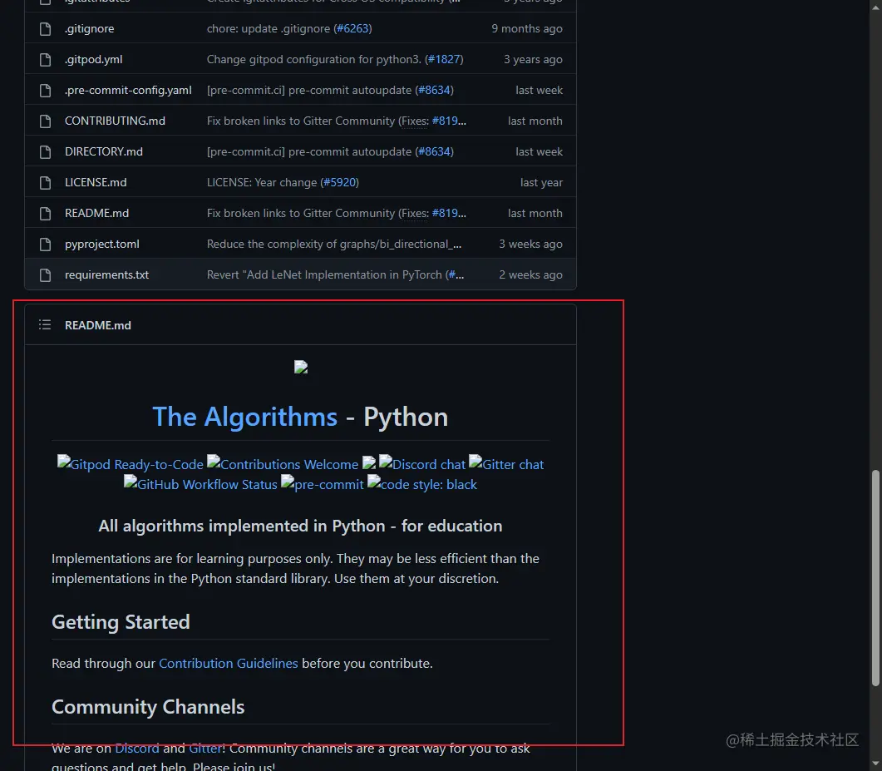The image size is (882, 771).
Task: Click the file icon beside LICENSE.md
Action: (45, 182)
